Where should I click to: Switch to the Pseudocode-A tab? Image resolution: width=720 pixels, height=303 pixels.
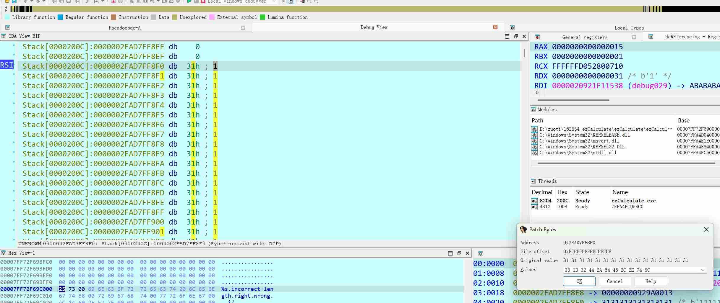[x=124, y=28]
